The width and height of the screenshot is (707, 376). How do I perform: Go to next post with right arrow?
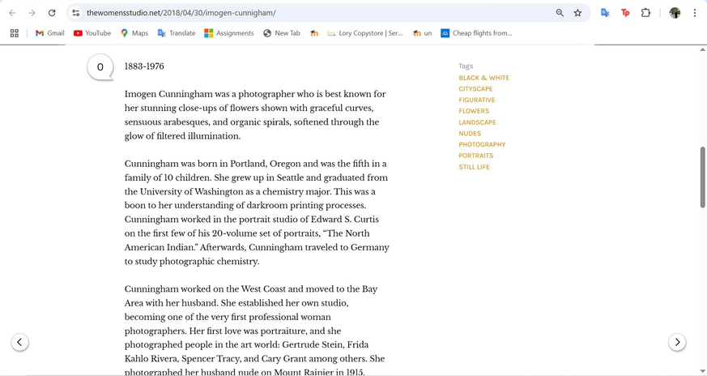click(677, 342)
